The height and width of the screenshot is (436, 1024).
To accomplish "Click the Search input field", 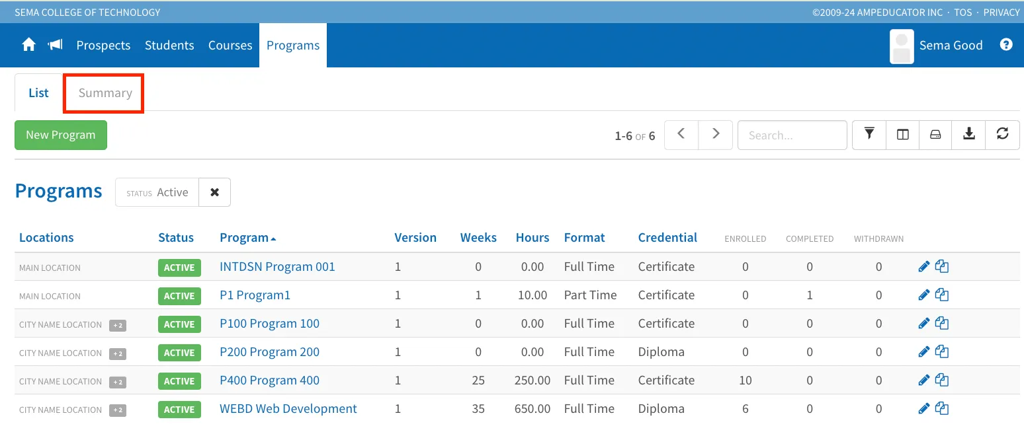I will 792,135.
